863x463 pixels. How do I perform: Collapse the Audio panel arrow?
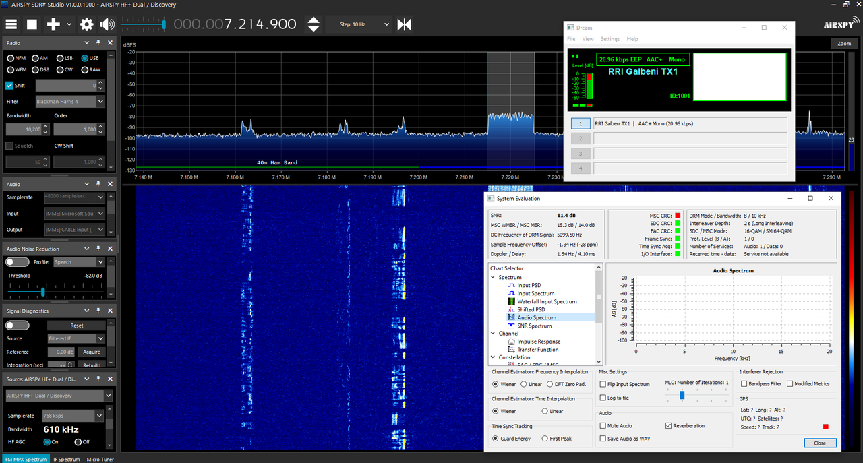88,183
